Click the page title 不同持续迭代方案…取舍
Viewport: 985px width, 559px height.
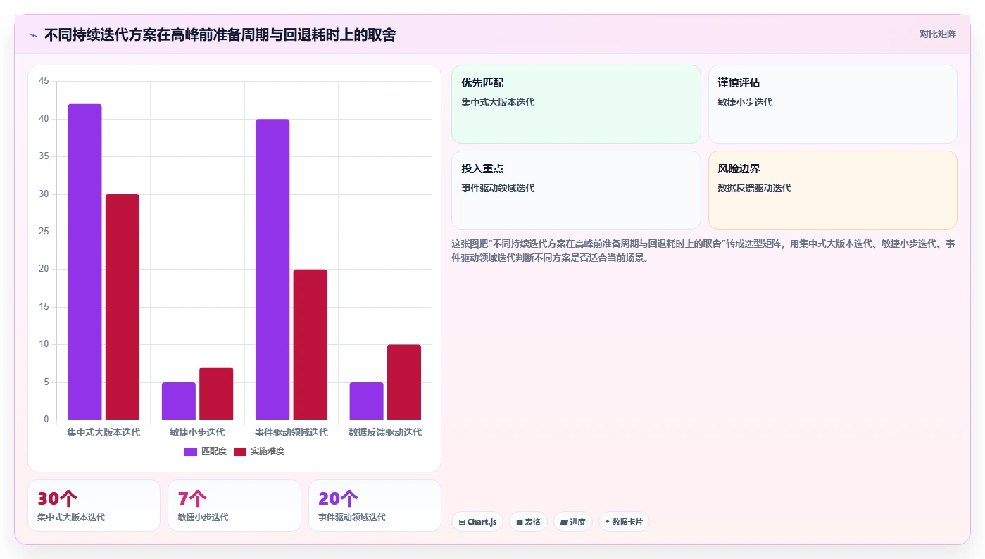click(220, 34)
